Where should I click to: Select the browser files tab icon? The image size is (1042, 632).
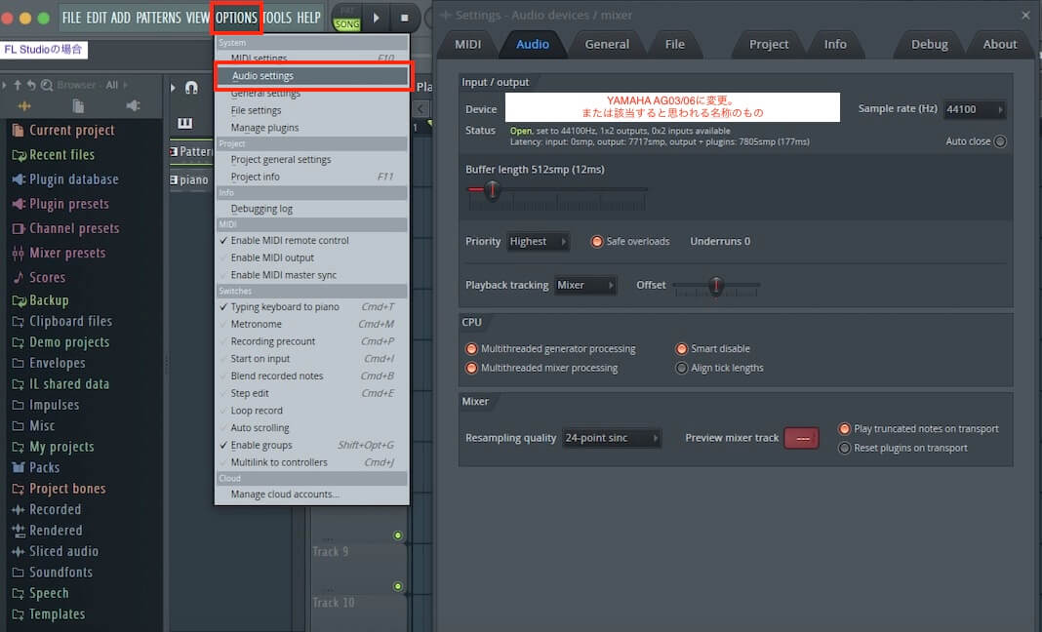(78, 105)
